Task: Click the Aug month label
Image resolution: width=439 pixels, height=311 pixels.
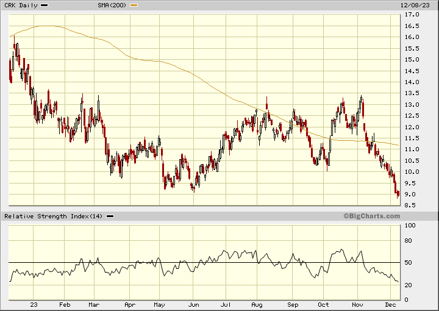Action: [x=257, y=305]
